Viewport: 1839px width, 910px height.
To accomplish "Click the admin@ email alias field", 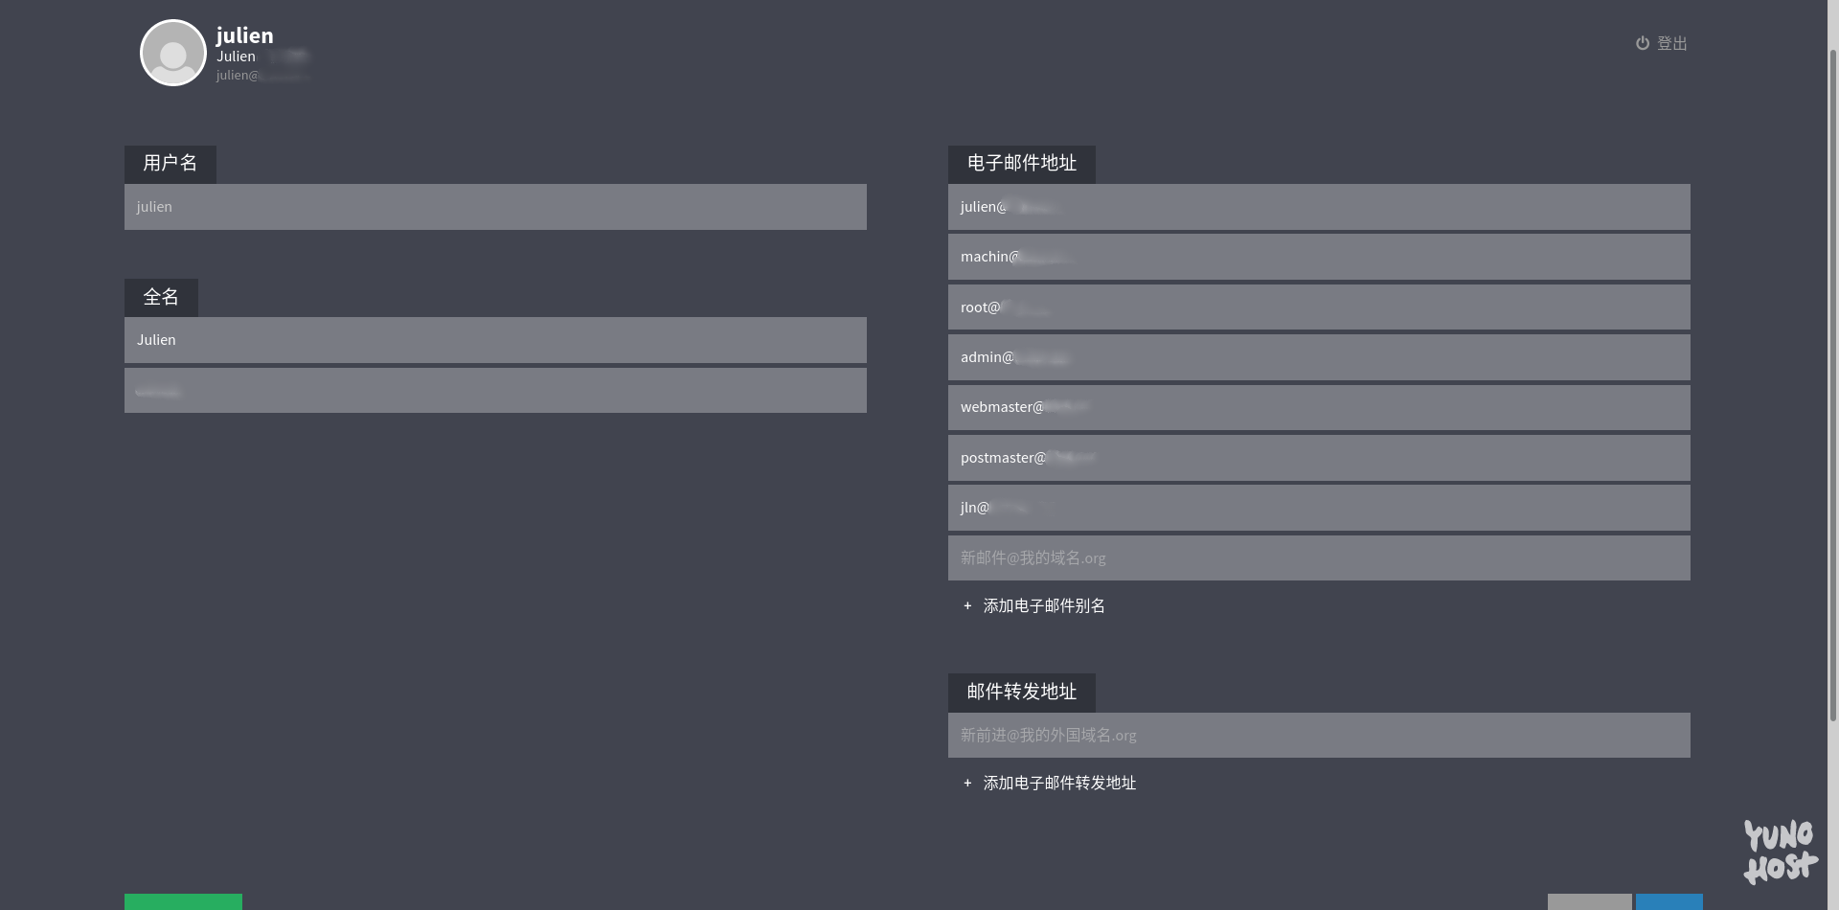I will tap(1319, 357).
